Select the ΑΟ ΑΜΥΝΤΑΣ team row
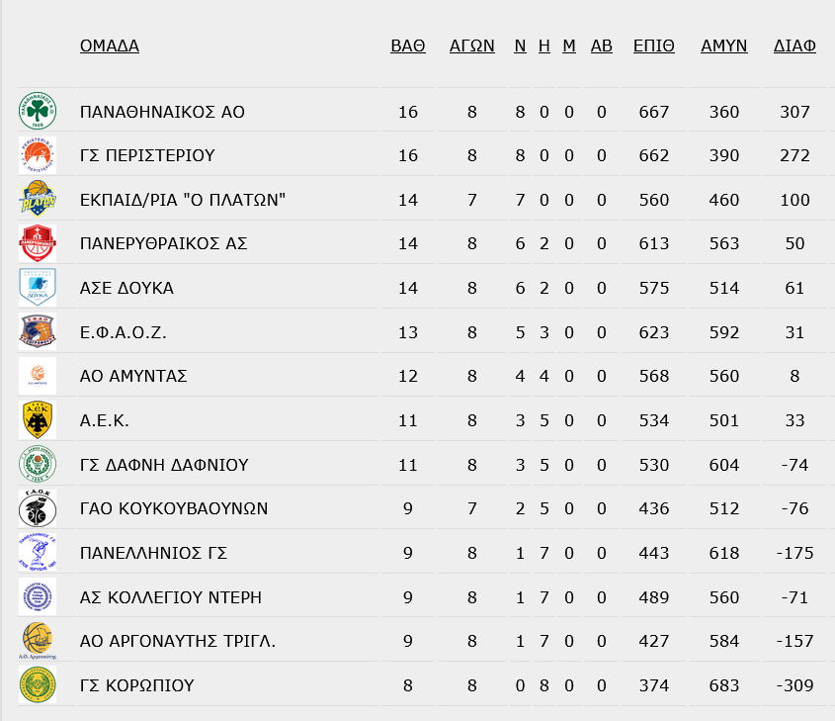The width and height of the screenshot is (835, 721). pos(422,376)
